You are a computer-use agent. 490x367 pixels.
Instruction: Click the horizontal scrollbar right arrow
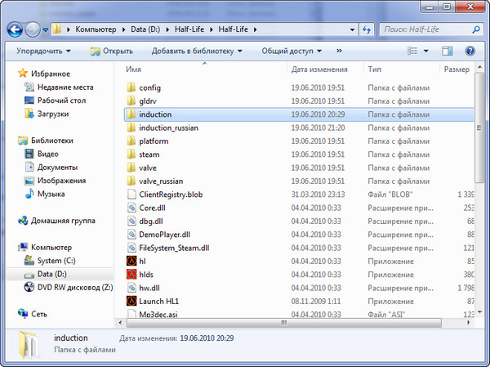coord(468,323)
